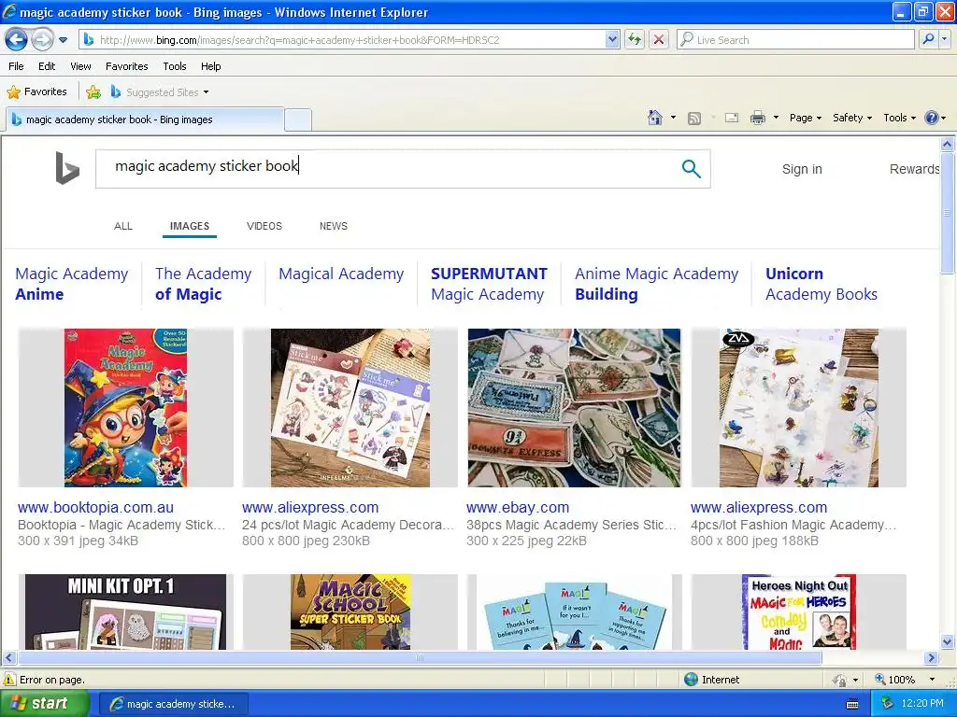The height and width of the screenshot is (717, 957).
Task: Open the 100% zoom level dropdown
Action: pyautogui.click(x=932, y=680)
